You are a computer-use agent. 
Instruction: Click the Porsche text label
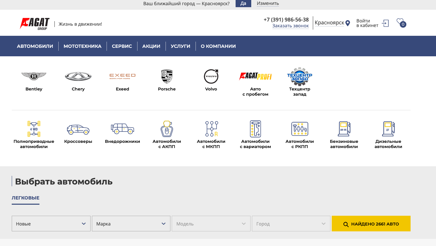pyautogui.click(x=167, y=89)
